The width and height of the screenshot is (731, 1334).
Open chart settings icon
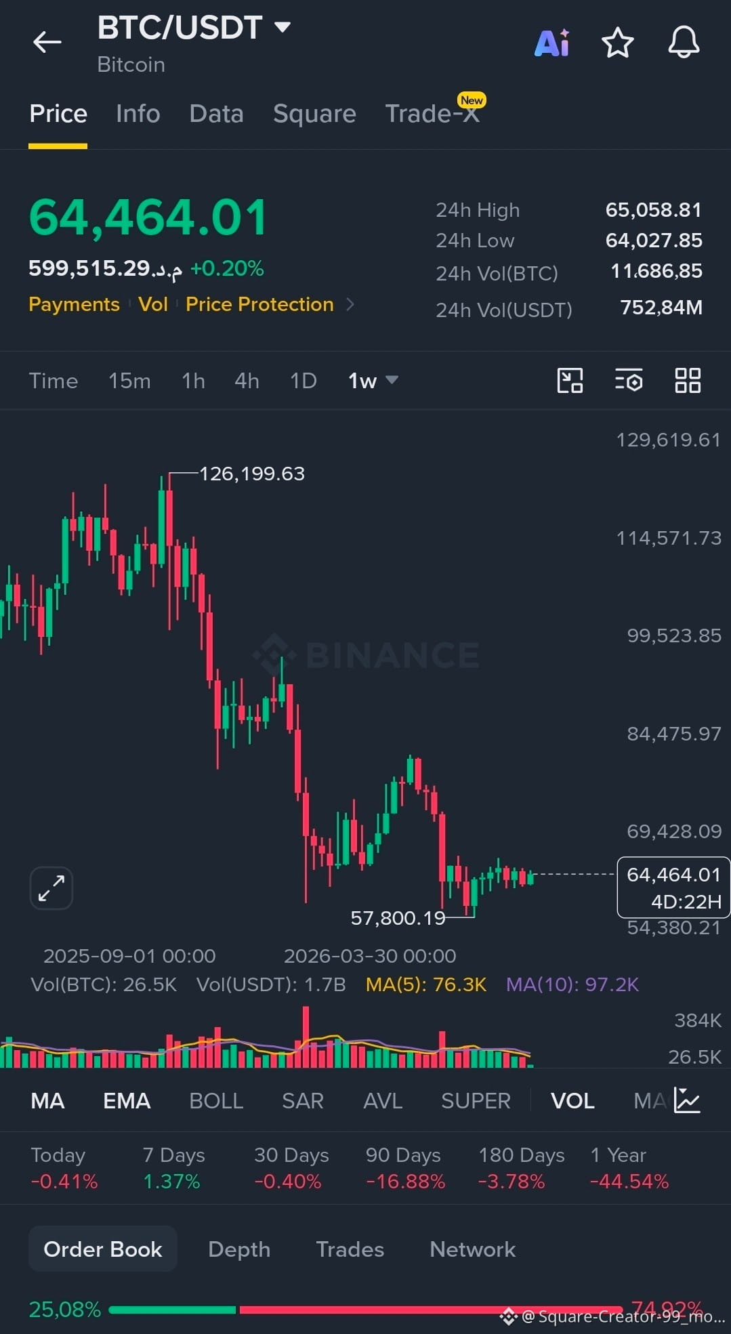click(629, 381)
